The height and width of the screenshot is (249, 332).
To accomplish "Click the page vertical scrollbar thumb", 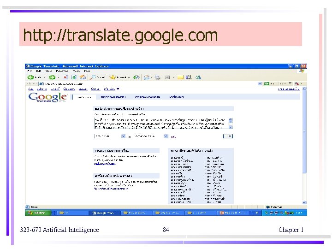I will click(x=304, y=132).
